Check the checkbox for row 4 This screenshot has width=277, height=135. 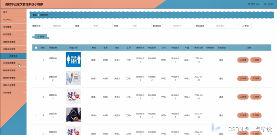click(36, 116)
